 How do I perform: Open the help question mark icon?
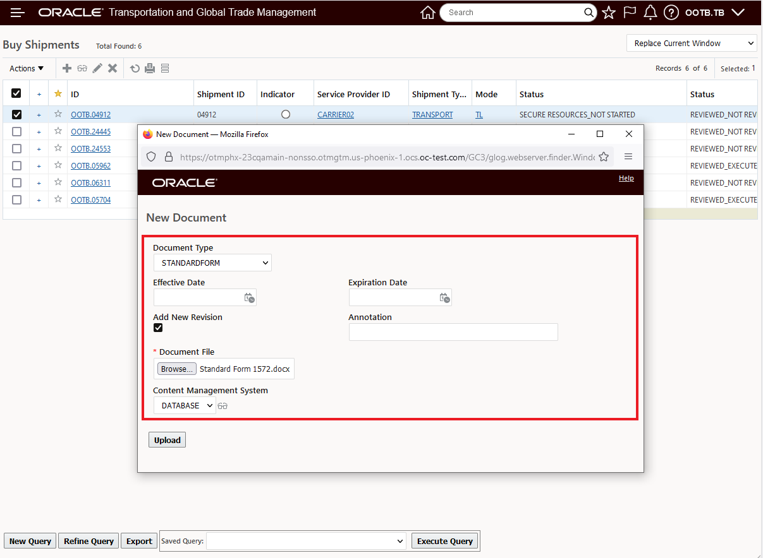671,13
